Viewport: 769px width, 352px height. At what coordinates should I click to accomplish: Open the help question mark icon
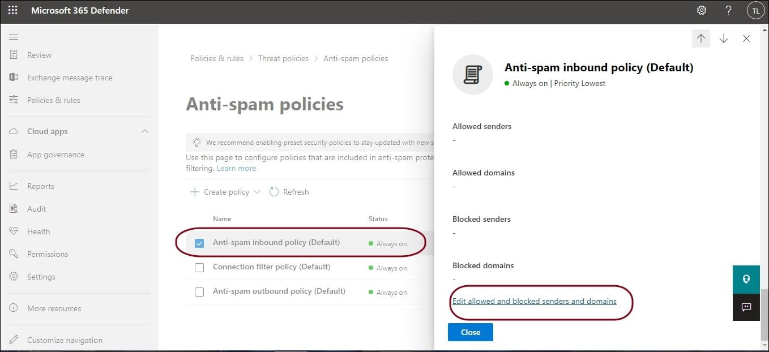[x=729, y=10]
